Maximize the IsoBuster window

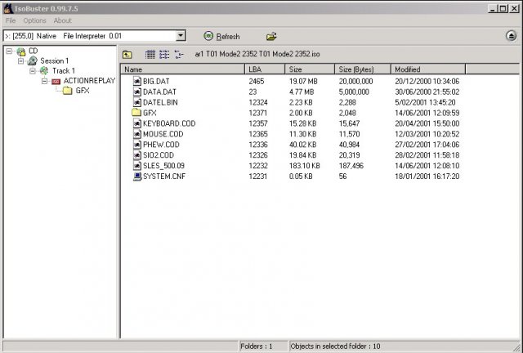[x=503, y=9]
